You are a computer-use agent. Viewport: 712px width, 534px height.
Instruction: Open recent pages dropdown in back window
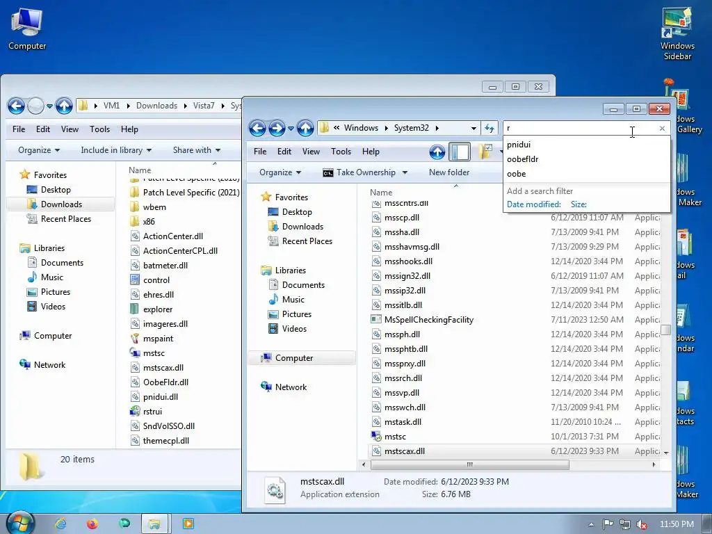[x=49, y=106]
